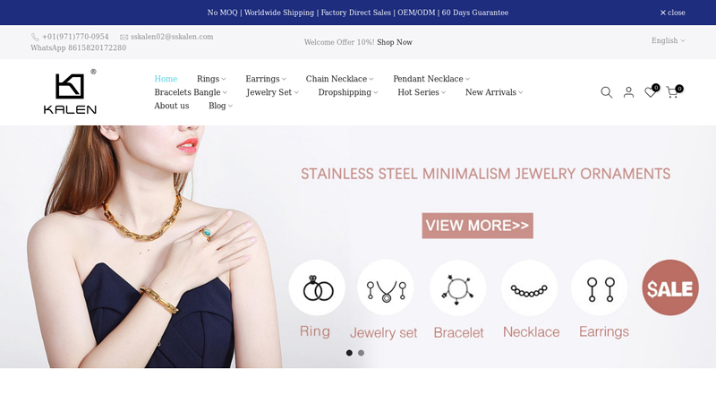Click the Earrings category circle icon
The image size is (716, 403).
[599, 287]
